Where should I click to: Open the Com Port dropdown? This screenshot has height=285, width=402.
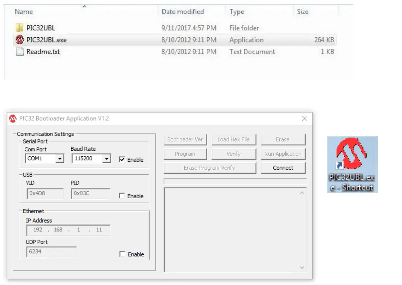59,158
